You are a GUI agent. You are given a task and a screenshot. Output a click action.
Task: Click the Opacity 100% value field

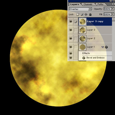tap(107, 9)
